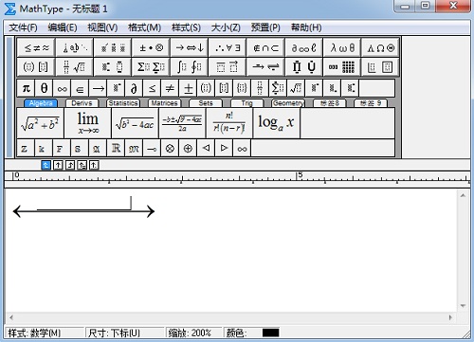Open the 样式(S) menu
Viewport: 474px width, 342px height.
[186, 27]
